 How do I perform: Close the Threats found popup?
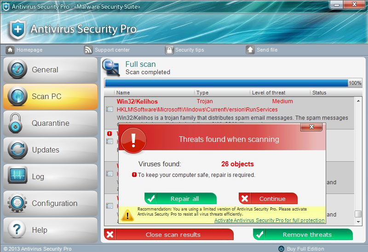coord(311,127)
